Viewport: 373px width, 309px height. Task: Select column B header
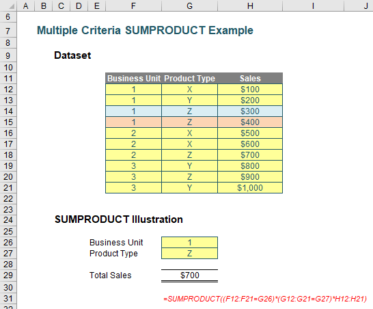pos(44,5)
